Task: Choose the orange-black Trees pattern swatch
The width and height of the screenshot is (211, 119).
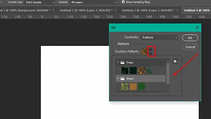Action: coord(141,70)
